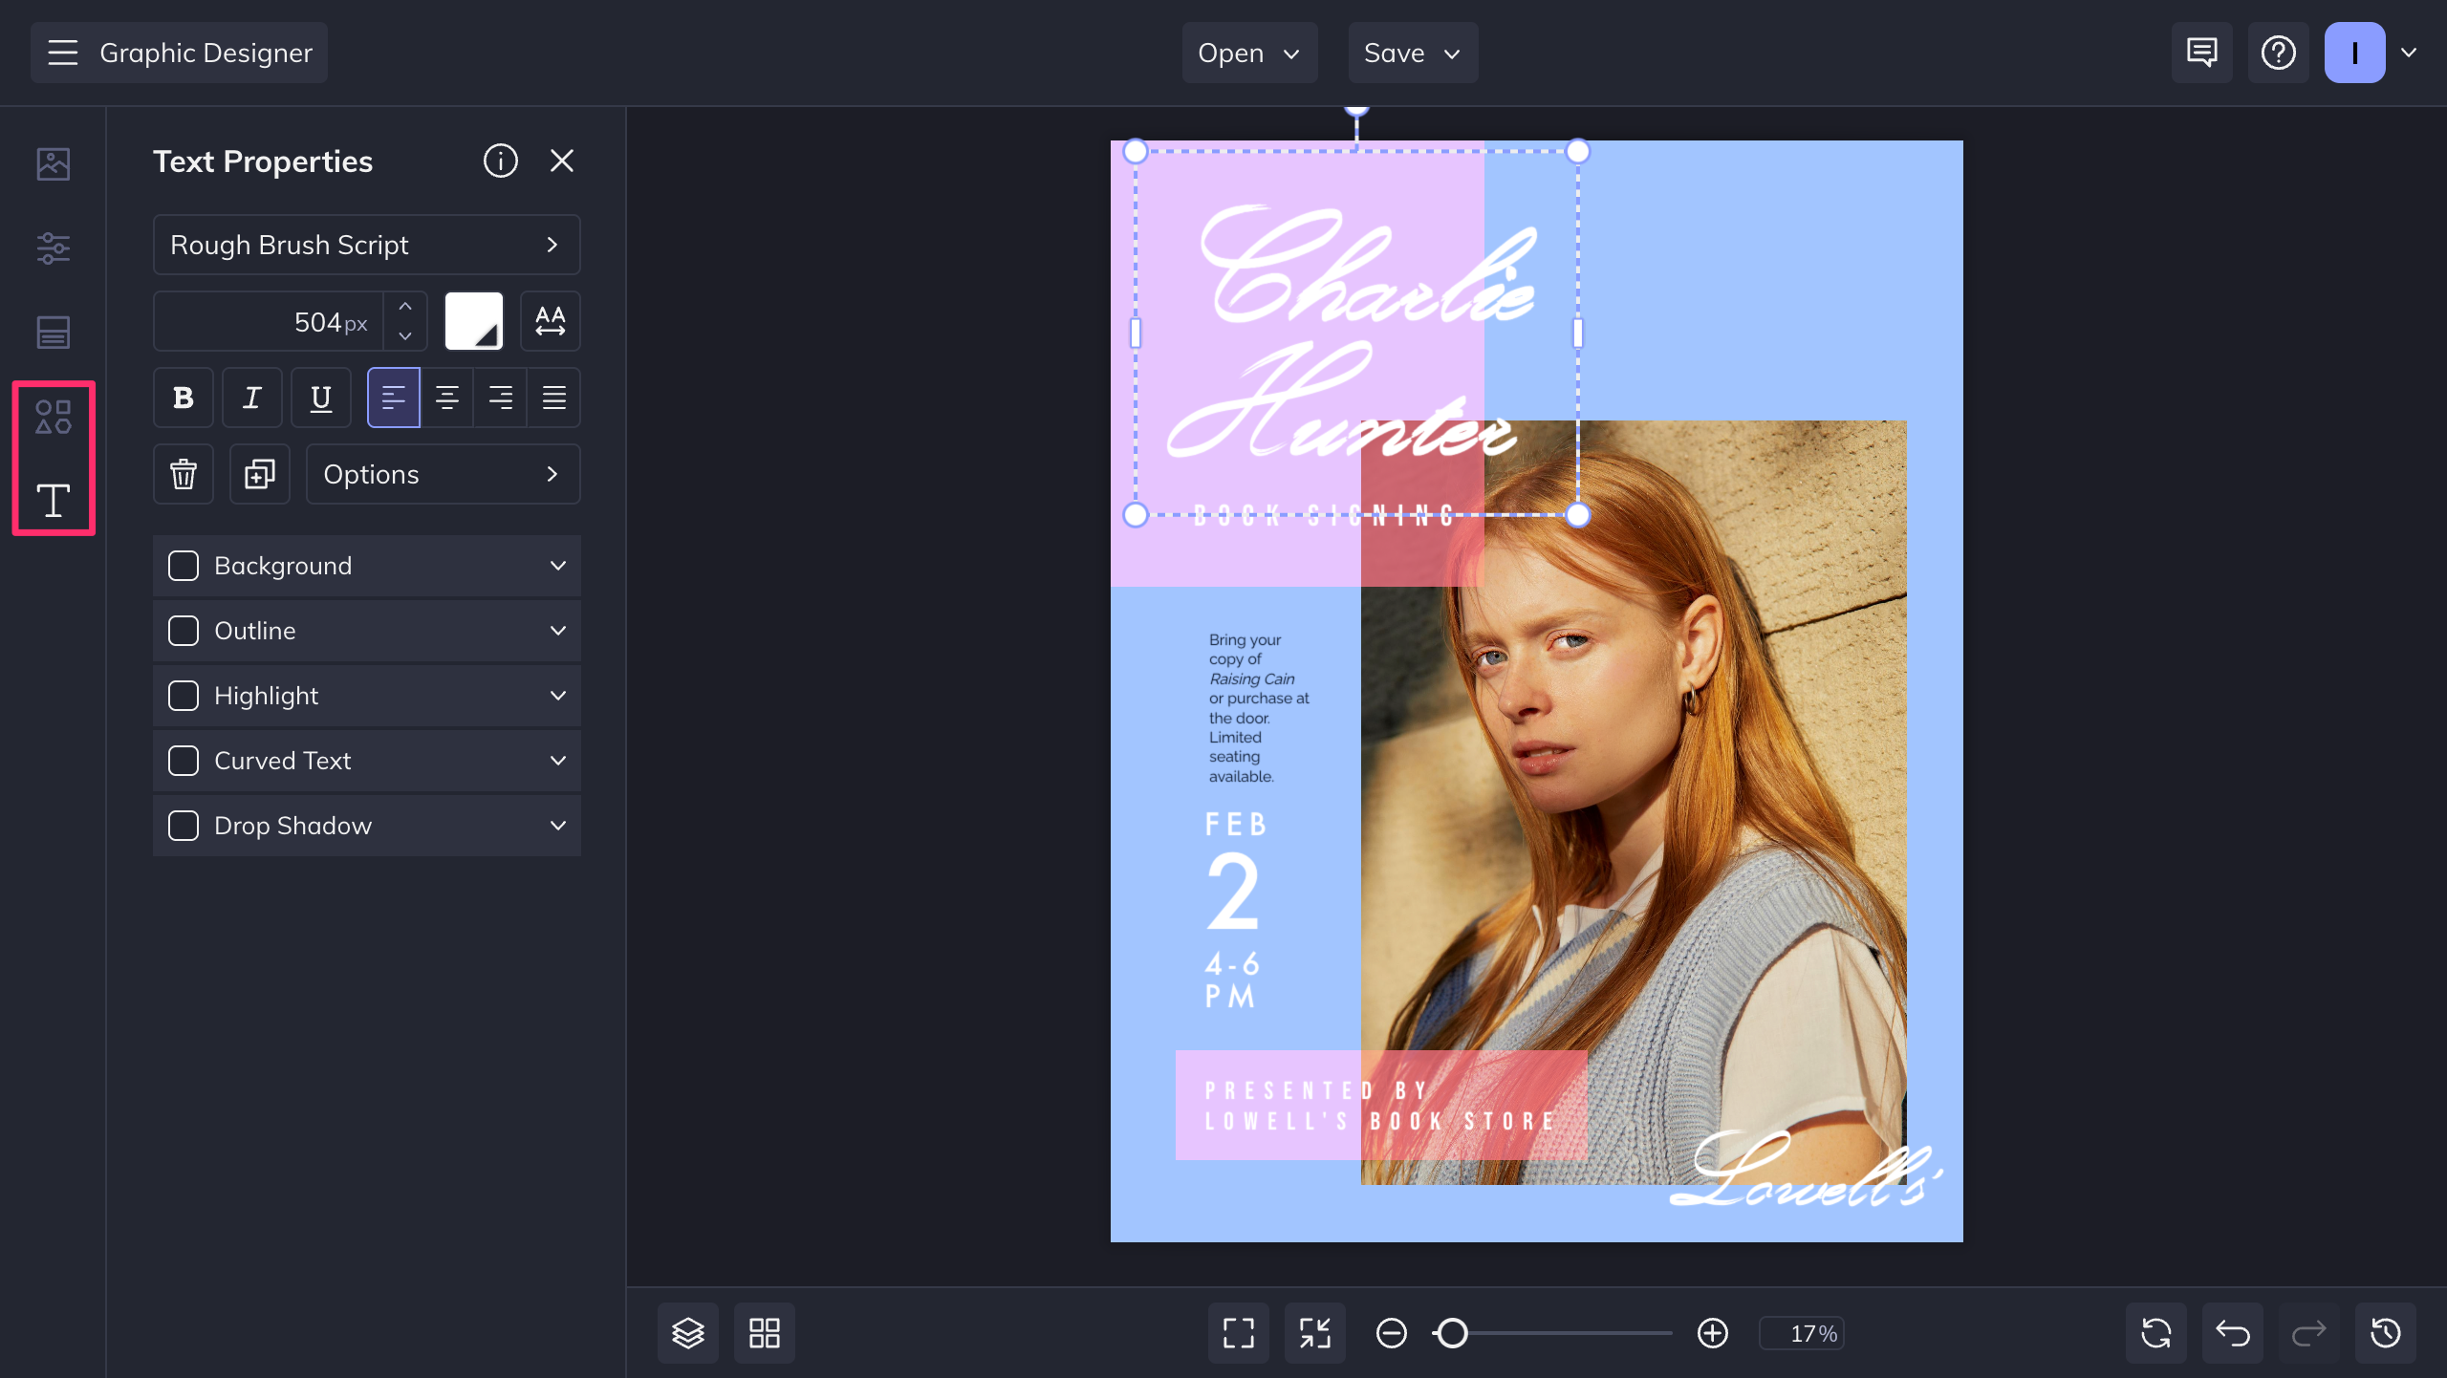
Task: Toggle italic text style
Action: (252, 398)
